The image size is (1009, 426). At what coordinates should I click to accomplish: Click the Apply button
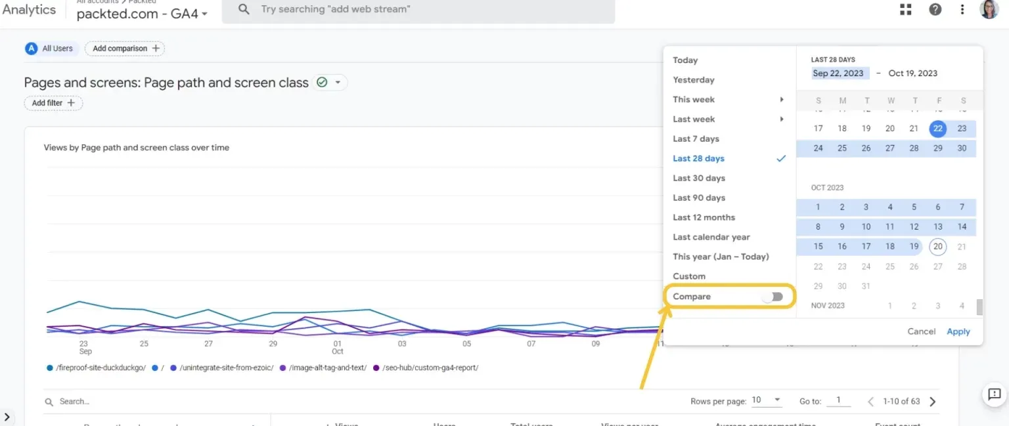pyautogui.click(x=958, y=331)
